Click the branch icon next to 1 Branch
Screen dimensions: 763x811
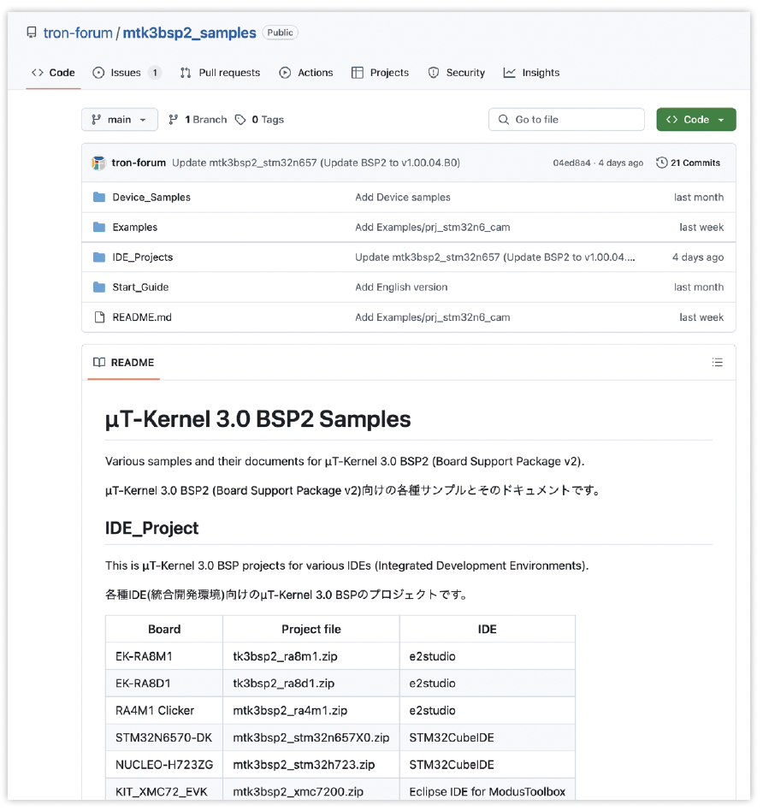(x=174, y=120)
